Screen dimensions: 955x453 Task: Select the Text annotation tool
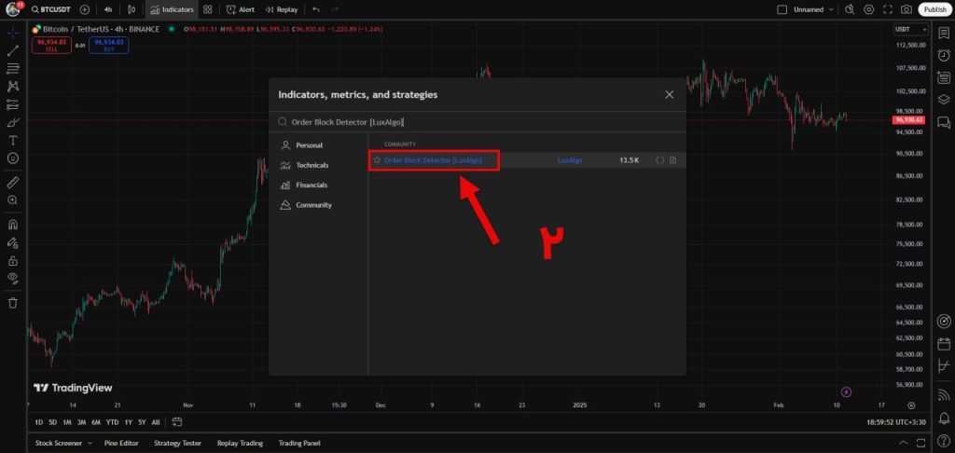[13, 140]
